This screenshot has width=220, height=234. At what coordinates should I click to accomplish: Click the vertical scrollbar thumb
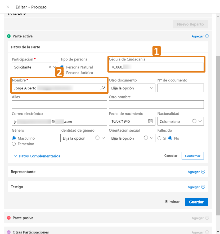tap(218, 136)
